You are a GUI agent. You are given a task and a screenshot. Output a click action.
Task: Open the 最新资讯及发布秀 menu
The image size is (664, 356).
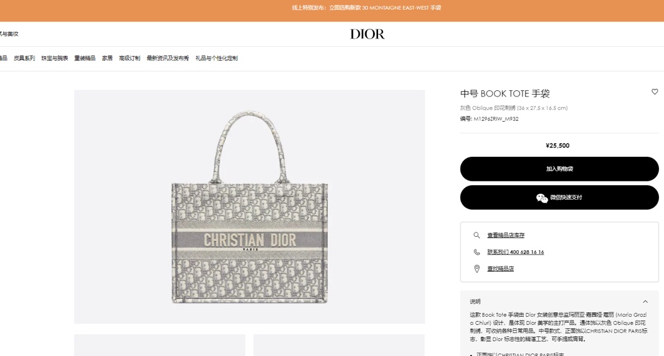pos(168,58)
